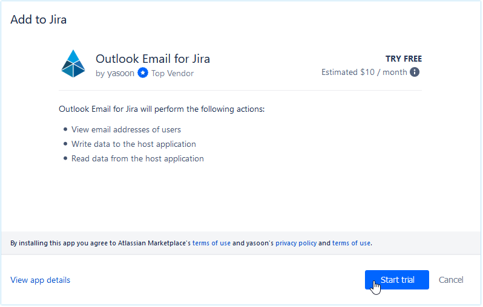Viewport: 483px width, 307px height.
Task: Cancel the app installation
Action: tap(451, 280)
